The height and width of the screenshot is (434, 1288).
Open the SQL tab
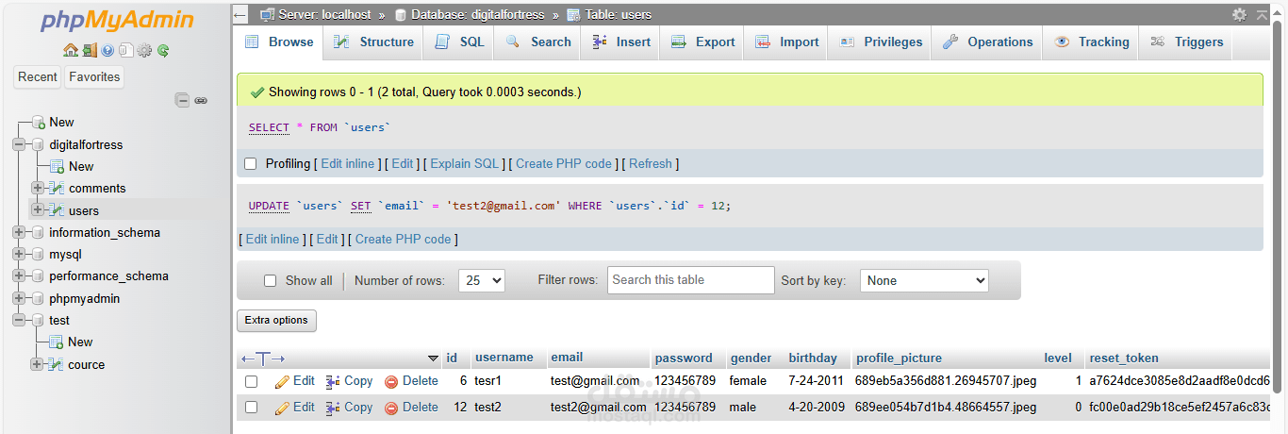pyautogui.click(x=459, y=42)
